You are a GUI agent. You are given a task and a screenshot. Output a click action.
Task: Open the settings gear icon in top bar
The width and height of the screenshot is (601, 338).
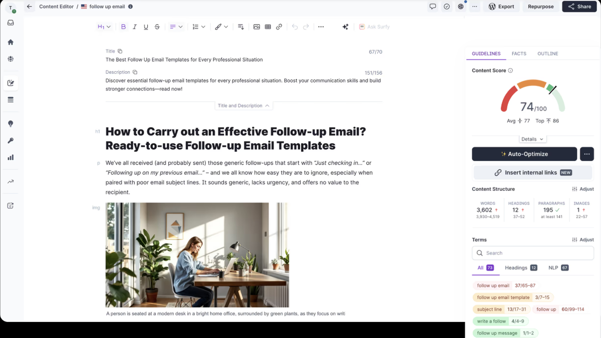pyautogui.click(x=461, y=7)
